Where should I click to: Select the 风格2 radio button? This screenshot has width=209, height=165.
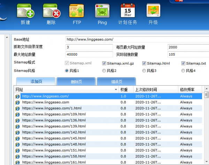[104, 71]
